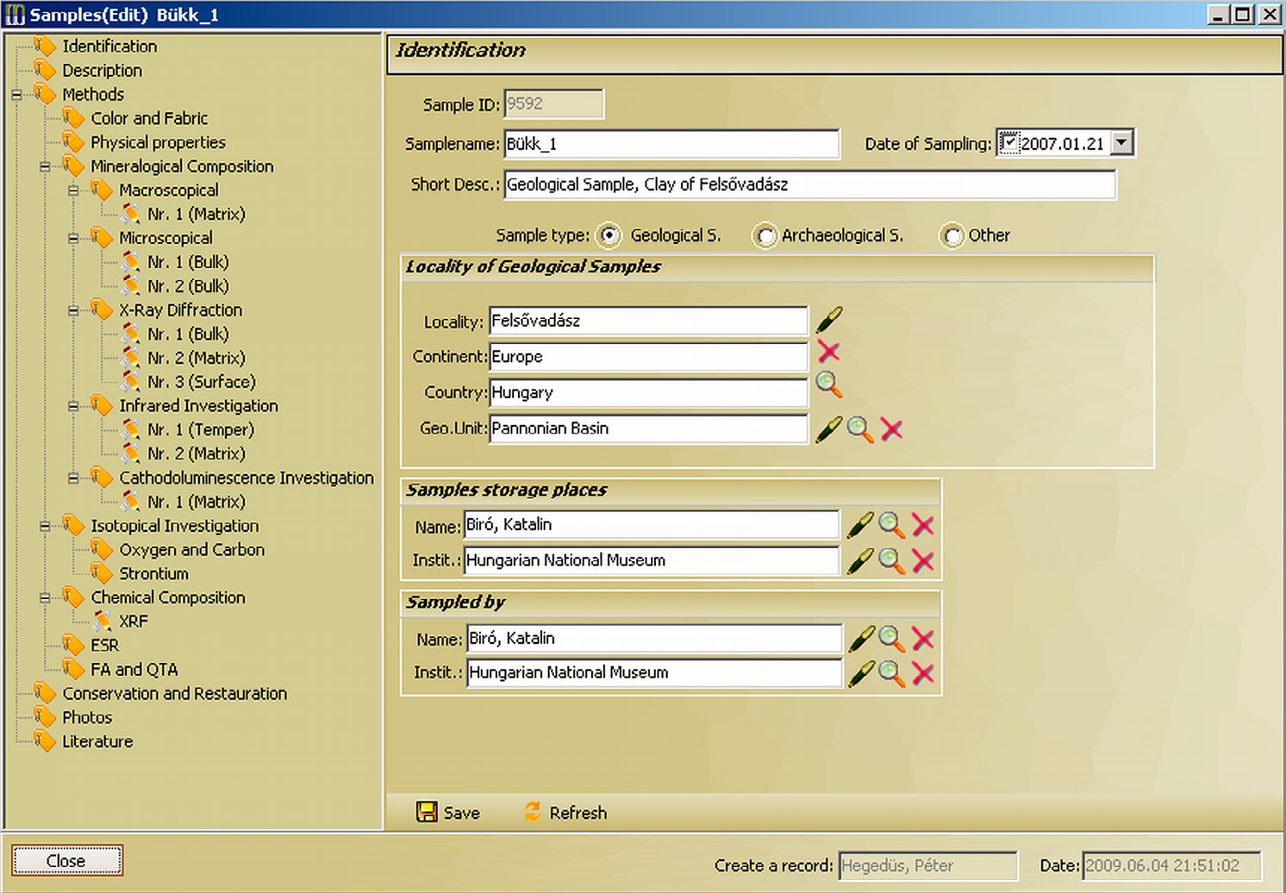Click the Save floppy disk icon

(427, 812)
